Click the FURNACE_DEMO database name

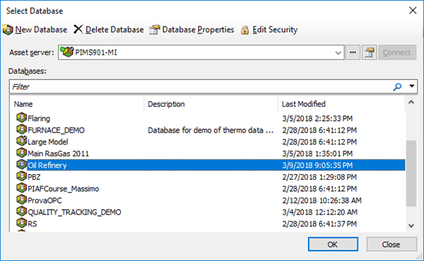pos(56,130)
